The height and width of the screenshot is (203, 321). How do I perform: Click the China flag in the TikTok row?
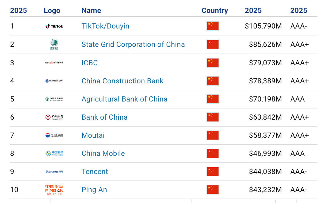pyautogui.click(x=213, y=26)
